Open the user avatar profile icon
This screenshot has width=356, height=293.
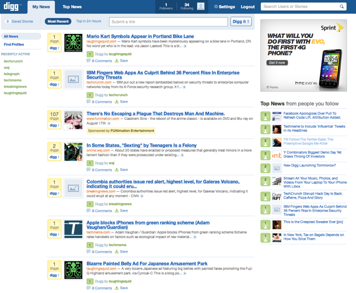click(x=201, y=6)
